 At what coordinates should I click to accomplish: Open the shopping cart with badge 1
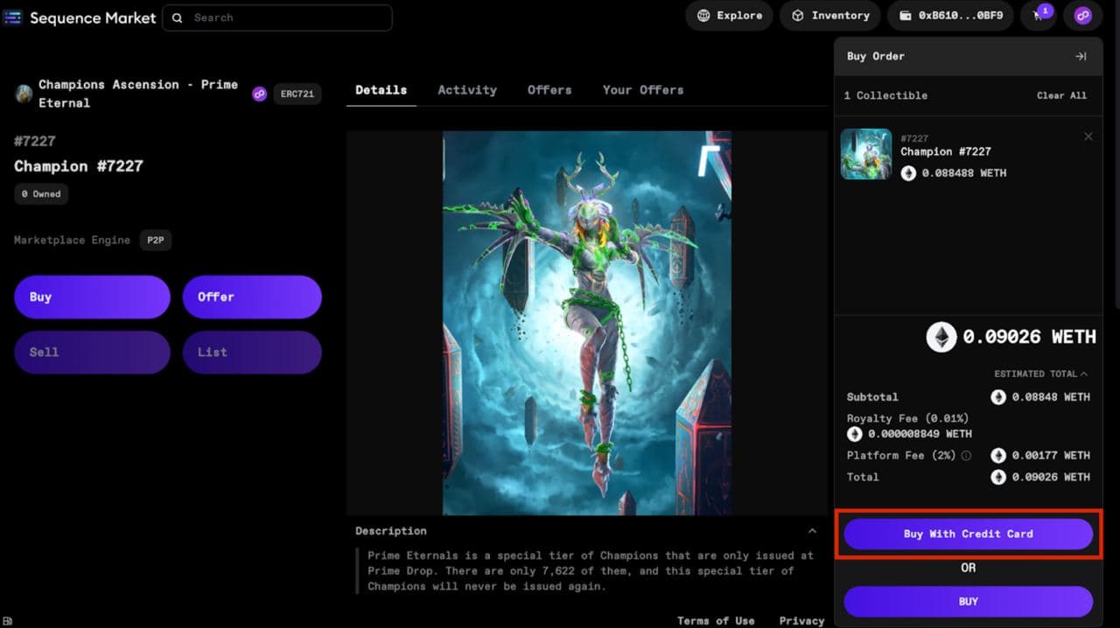tap(1038, 16)
